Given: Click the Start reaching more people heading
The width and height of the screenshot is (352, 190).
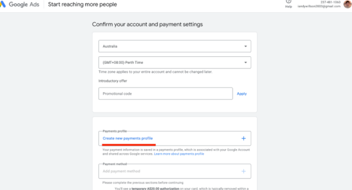Looking at the screenshot, I should coord(82,5).
